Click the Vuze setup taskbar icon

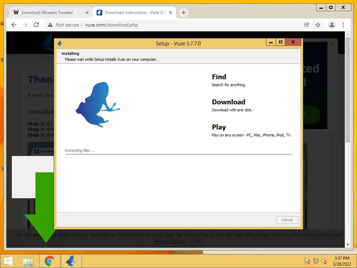[x=71, y=261]
